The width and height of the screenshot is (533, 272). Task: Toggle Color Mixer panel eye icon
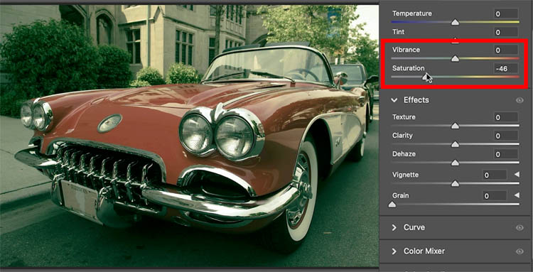(519, 251)
